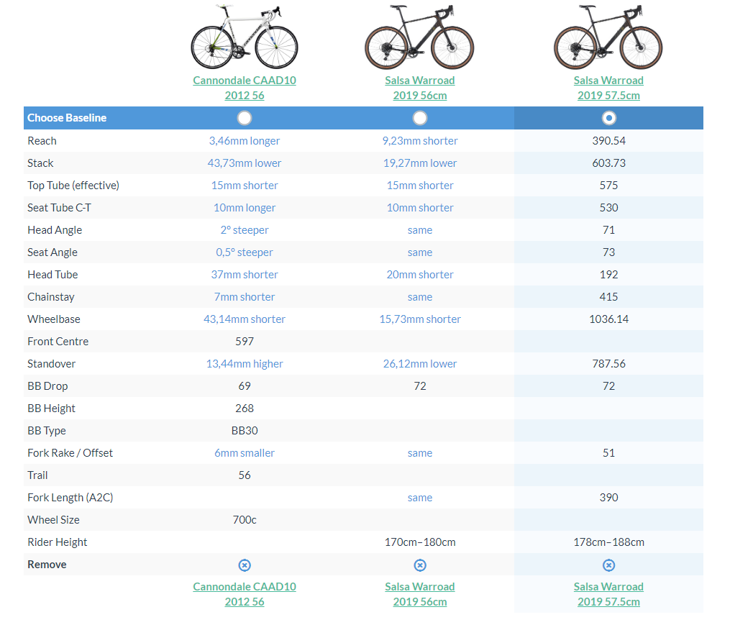Click the Seat Tube C-T row label

tap(59, 208)
